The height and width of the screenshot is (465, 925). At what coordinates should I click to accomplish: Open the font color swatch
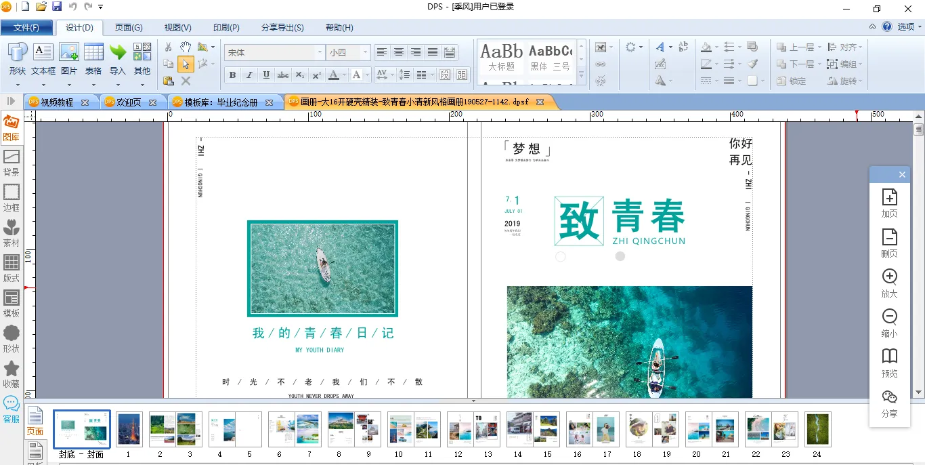click(333, 75)
